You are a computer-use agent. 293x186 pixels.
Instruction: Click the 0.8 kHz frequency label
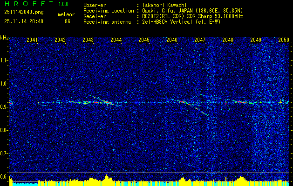click(x=4, y=130)
